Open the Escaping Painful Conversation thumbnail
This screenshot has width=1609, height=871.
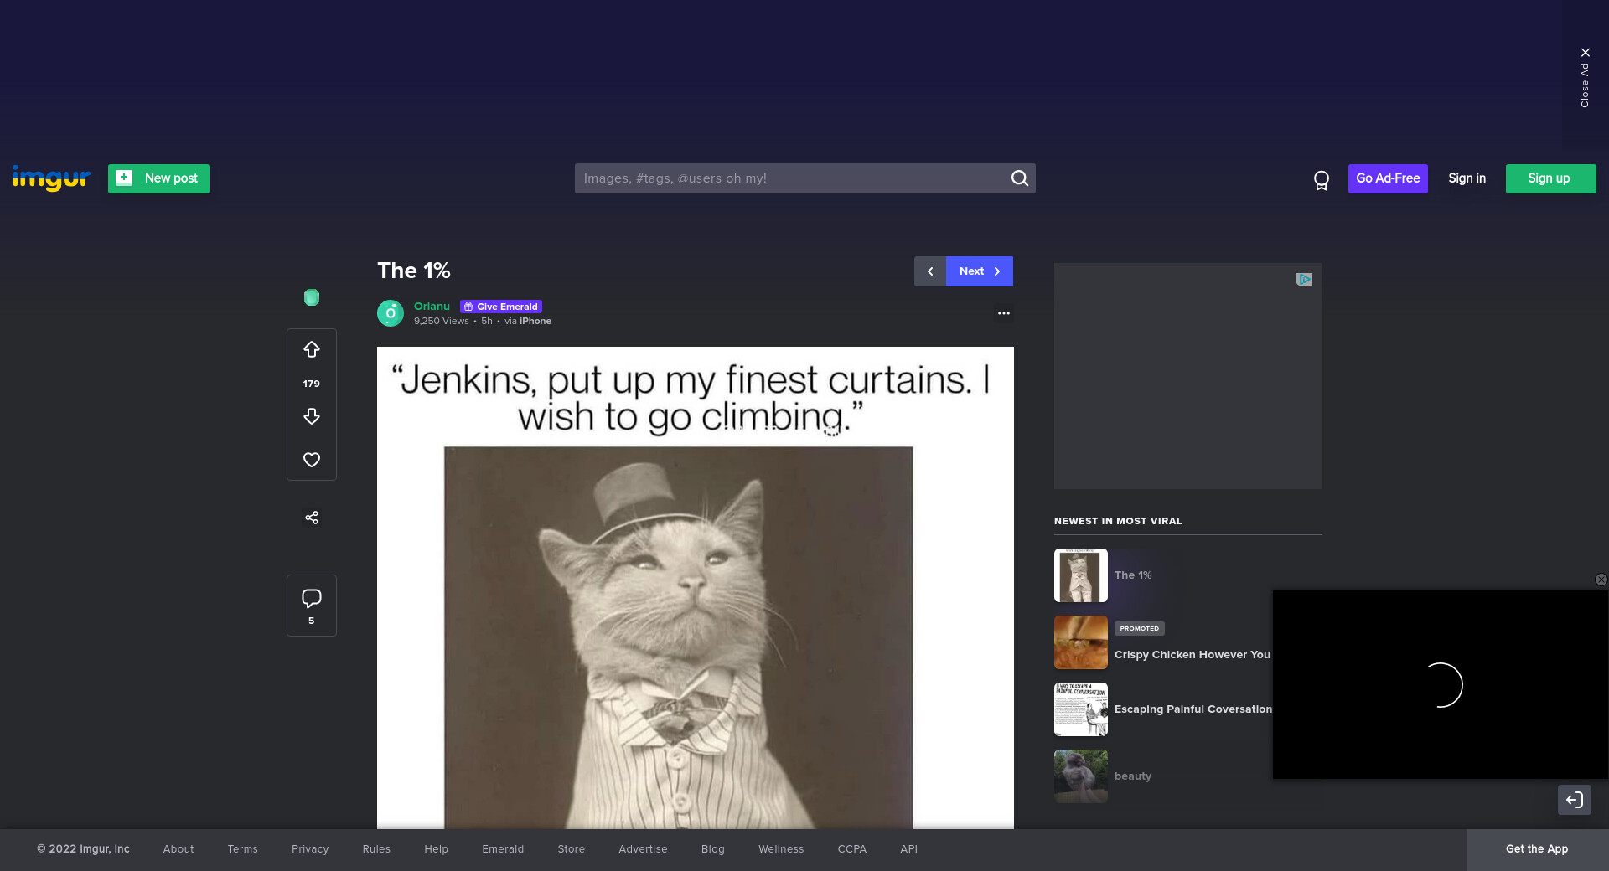pyautogui.click(x=1080, y=709)
